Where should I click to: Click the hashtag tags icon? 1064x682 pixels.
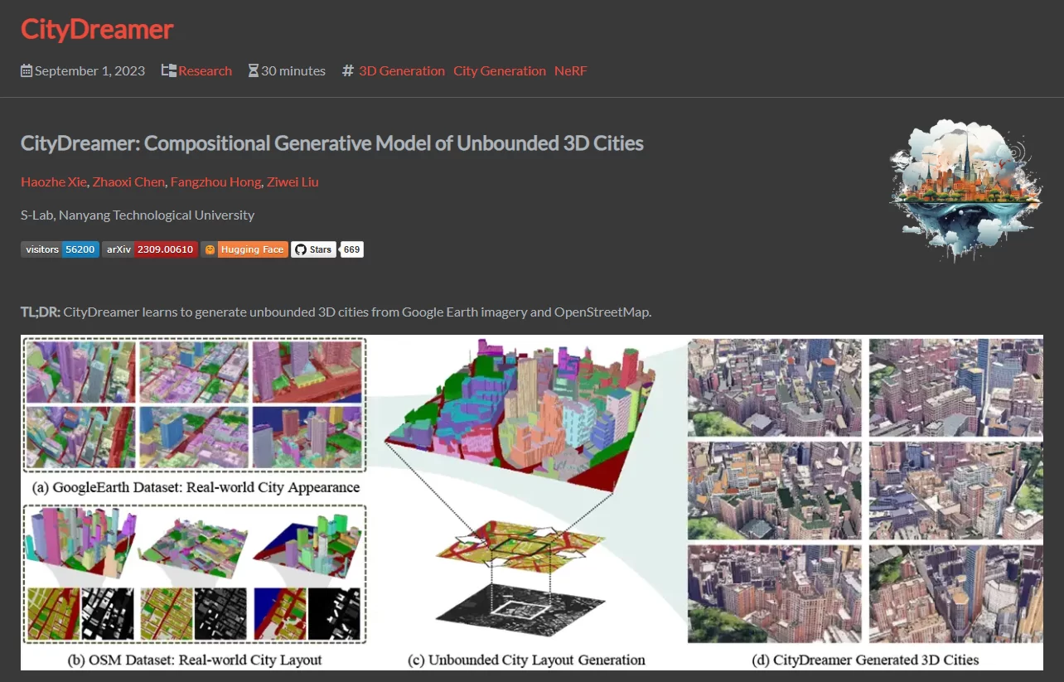coord(347,71)
